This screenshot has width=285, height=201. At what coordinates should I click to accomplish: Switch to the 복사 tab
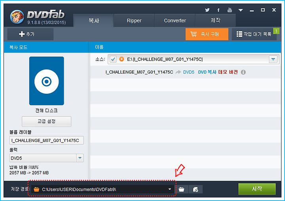click(x=93, y=20)
